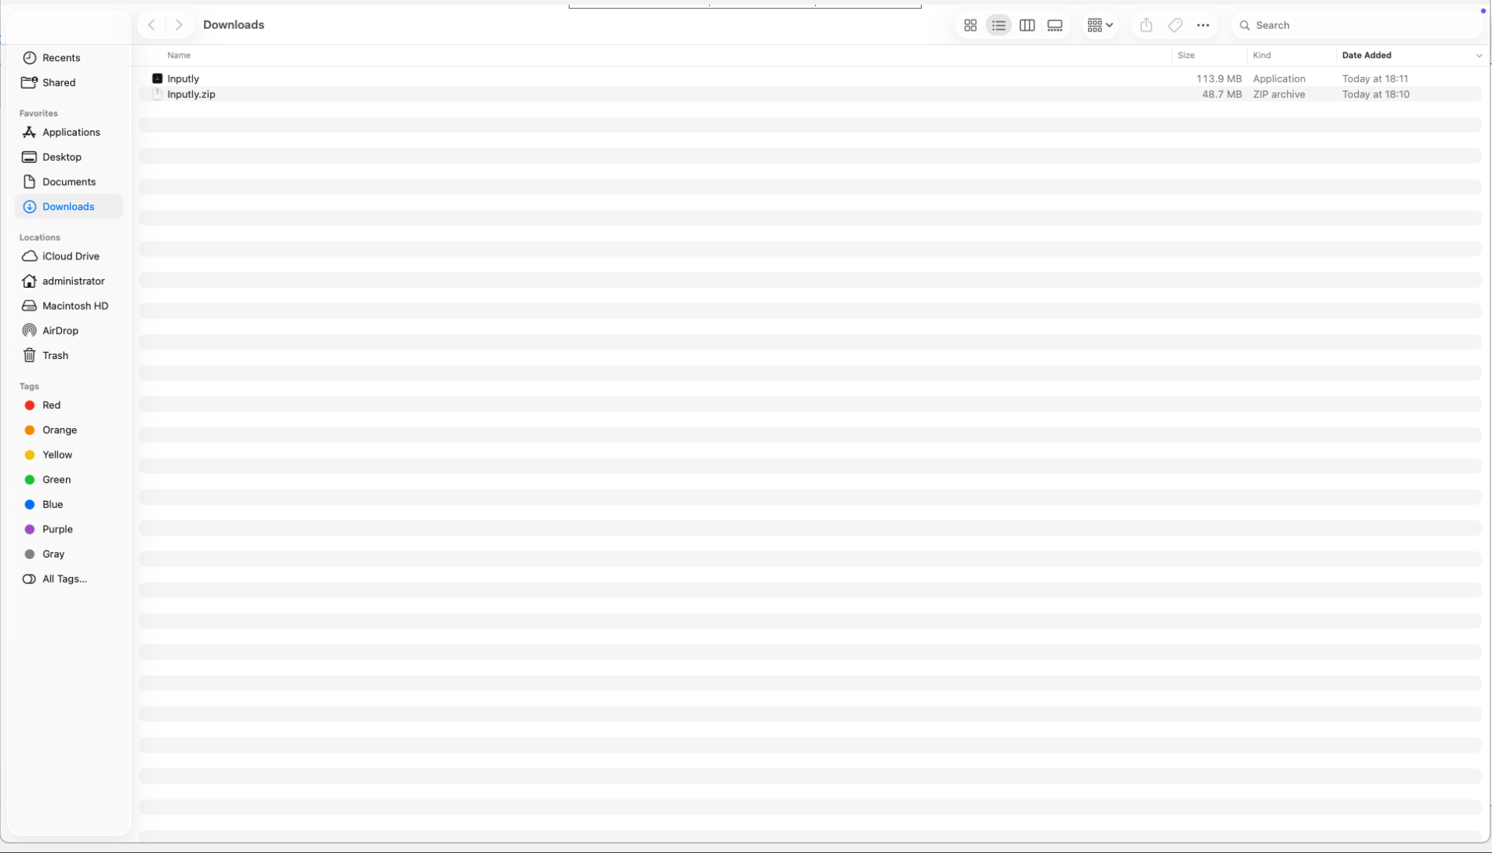The width and height of the screenshot is (1492, 853).
Task: Select the Red tag in sidebar
Action: tap(51, 405)
